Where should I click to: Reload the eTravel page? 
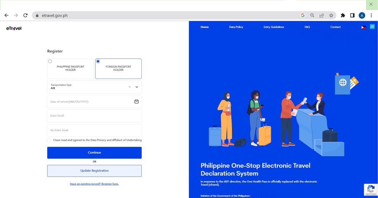coord(26,15)
